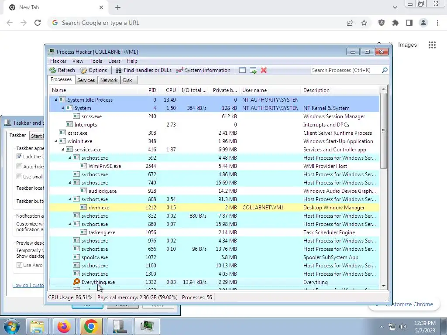Viewport: 447px width, 335px height.
Task: Click the search magnifier icon in Process Hacker
Action: pos(385,70)
